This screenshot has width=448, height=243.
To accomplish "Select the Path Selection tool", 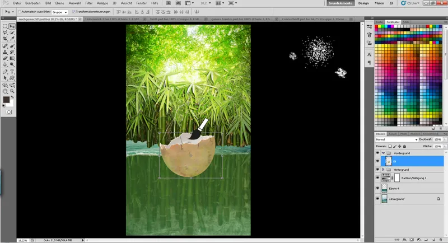I will click(x=5, y=78).
